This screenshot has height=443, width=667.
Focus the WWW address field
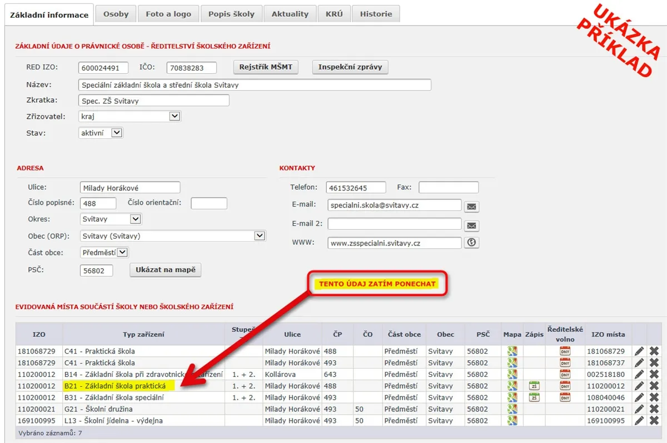click(395, 243)
